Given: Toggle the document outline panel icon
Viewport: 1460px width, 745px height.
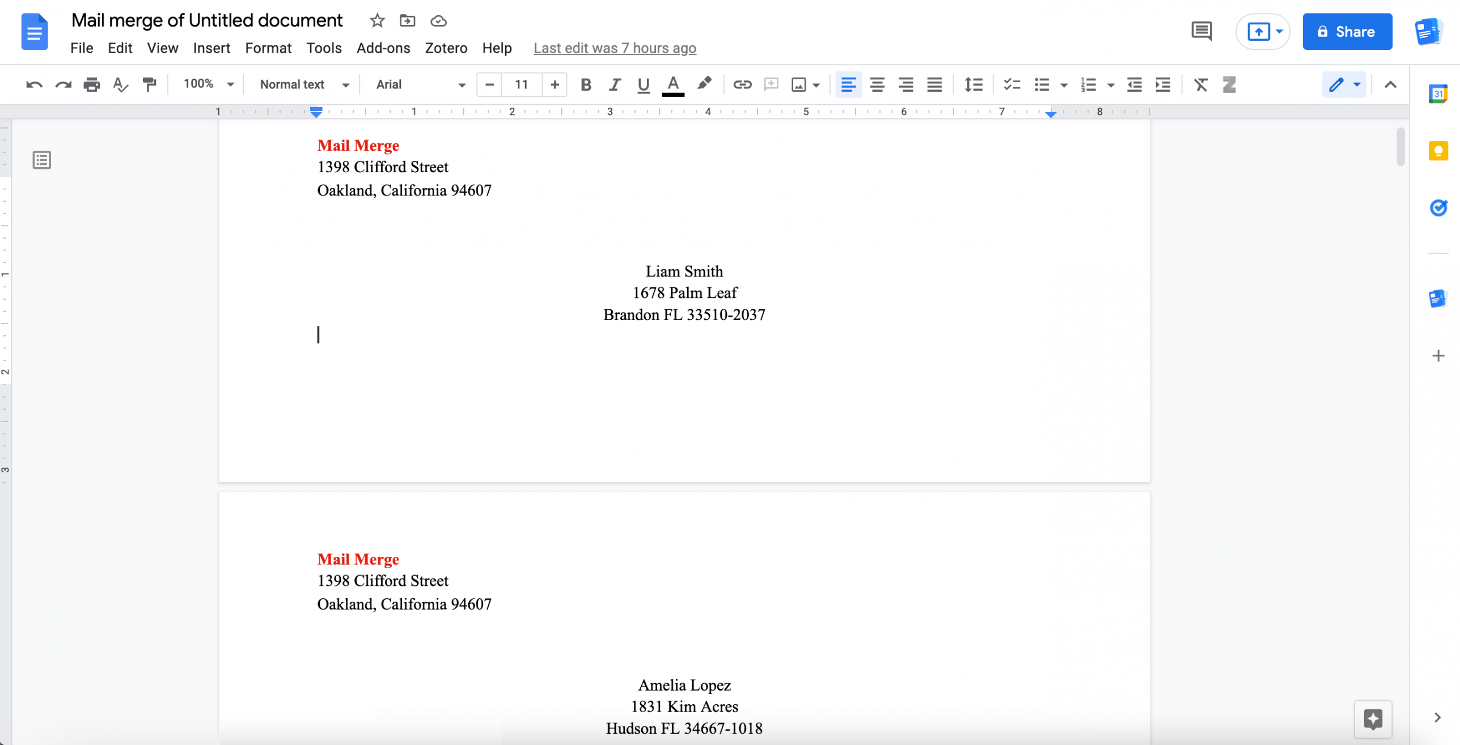Looking at the screenshot, I should click(x=42, y=160).
